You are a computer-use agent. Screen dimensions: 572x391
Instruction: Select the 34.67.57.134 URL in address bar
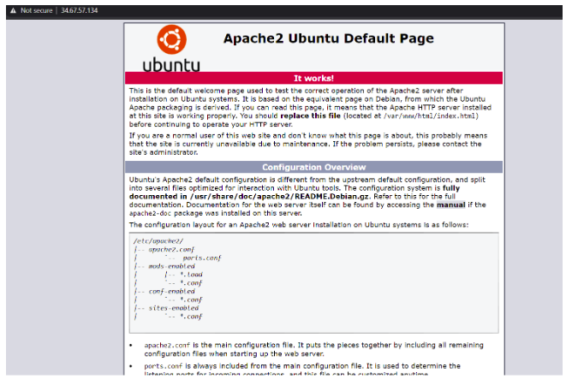pos(80,10)
